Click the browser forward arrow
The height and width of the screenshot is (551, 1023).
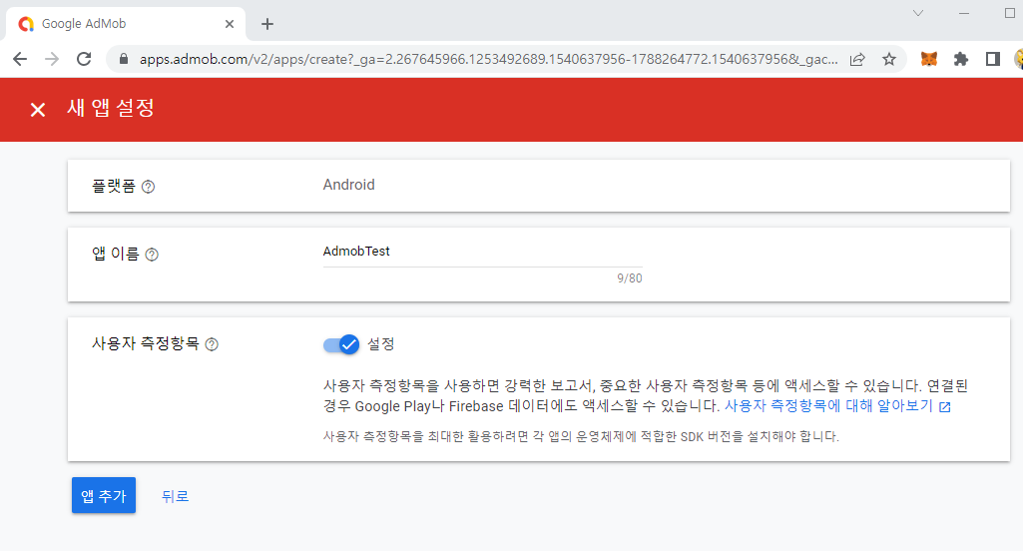click(52, 60)
